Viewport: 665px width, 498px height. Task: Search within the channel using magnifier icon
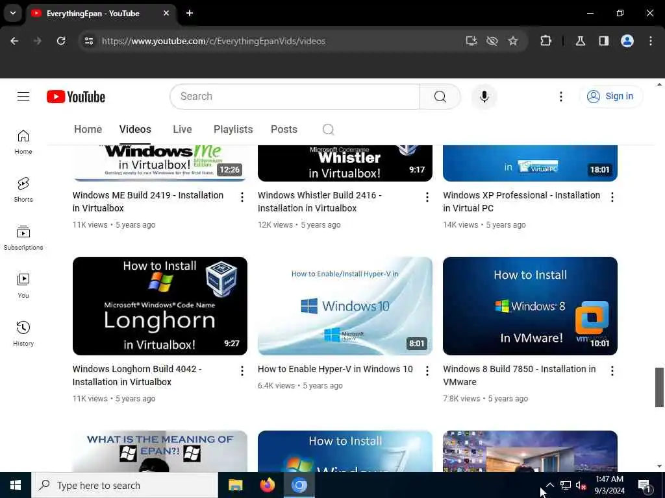(328, 129)
